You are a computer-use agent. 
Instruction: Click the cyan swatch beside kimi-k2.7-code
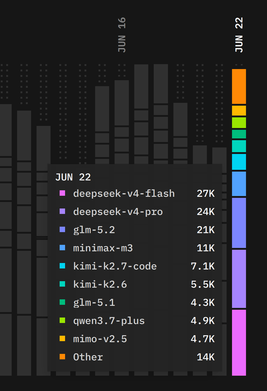[62, 266]
